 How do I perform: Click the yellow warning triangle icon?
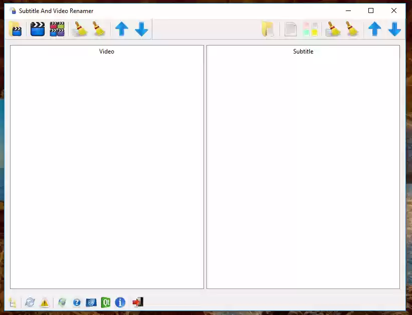[x=45, y=302]
